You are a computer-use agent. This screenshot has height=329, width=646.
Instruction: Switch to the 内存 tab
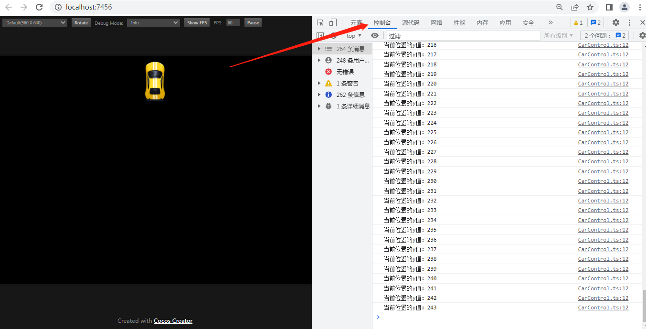[x=482, y=22]
